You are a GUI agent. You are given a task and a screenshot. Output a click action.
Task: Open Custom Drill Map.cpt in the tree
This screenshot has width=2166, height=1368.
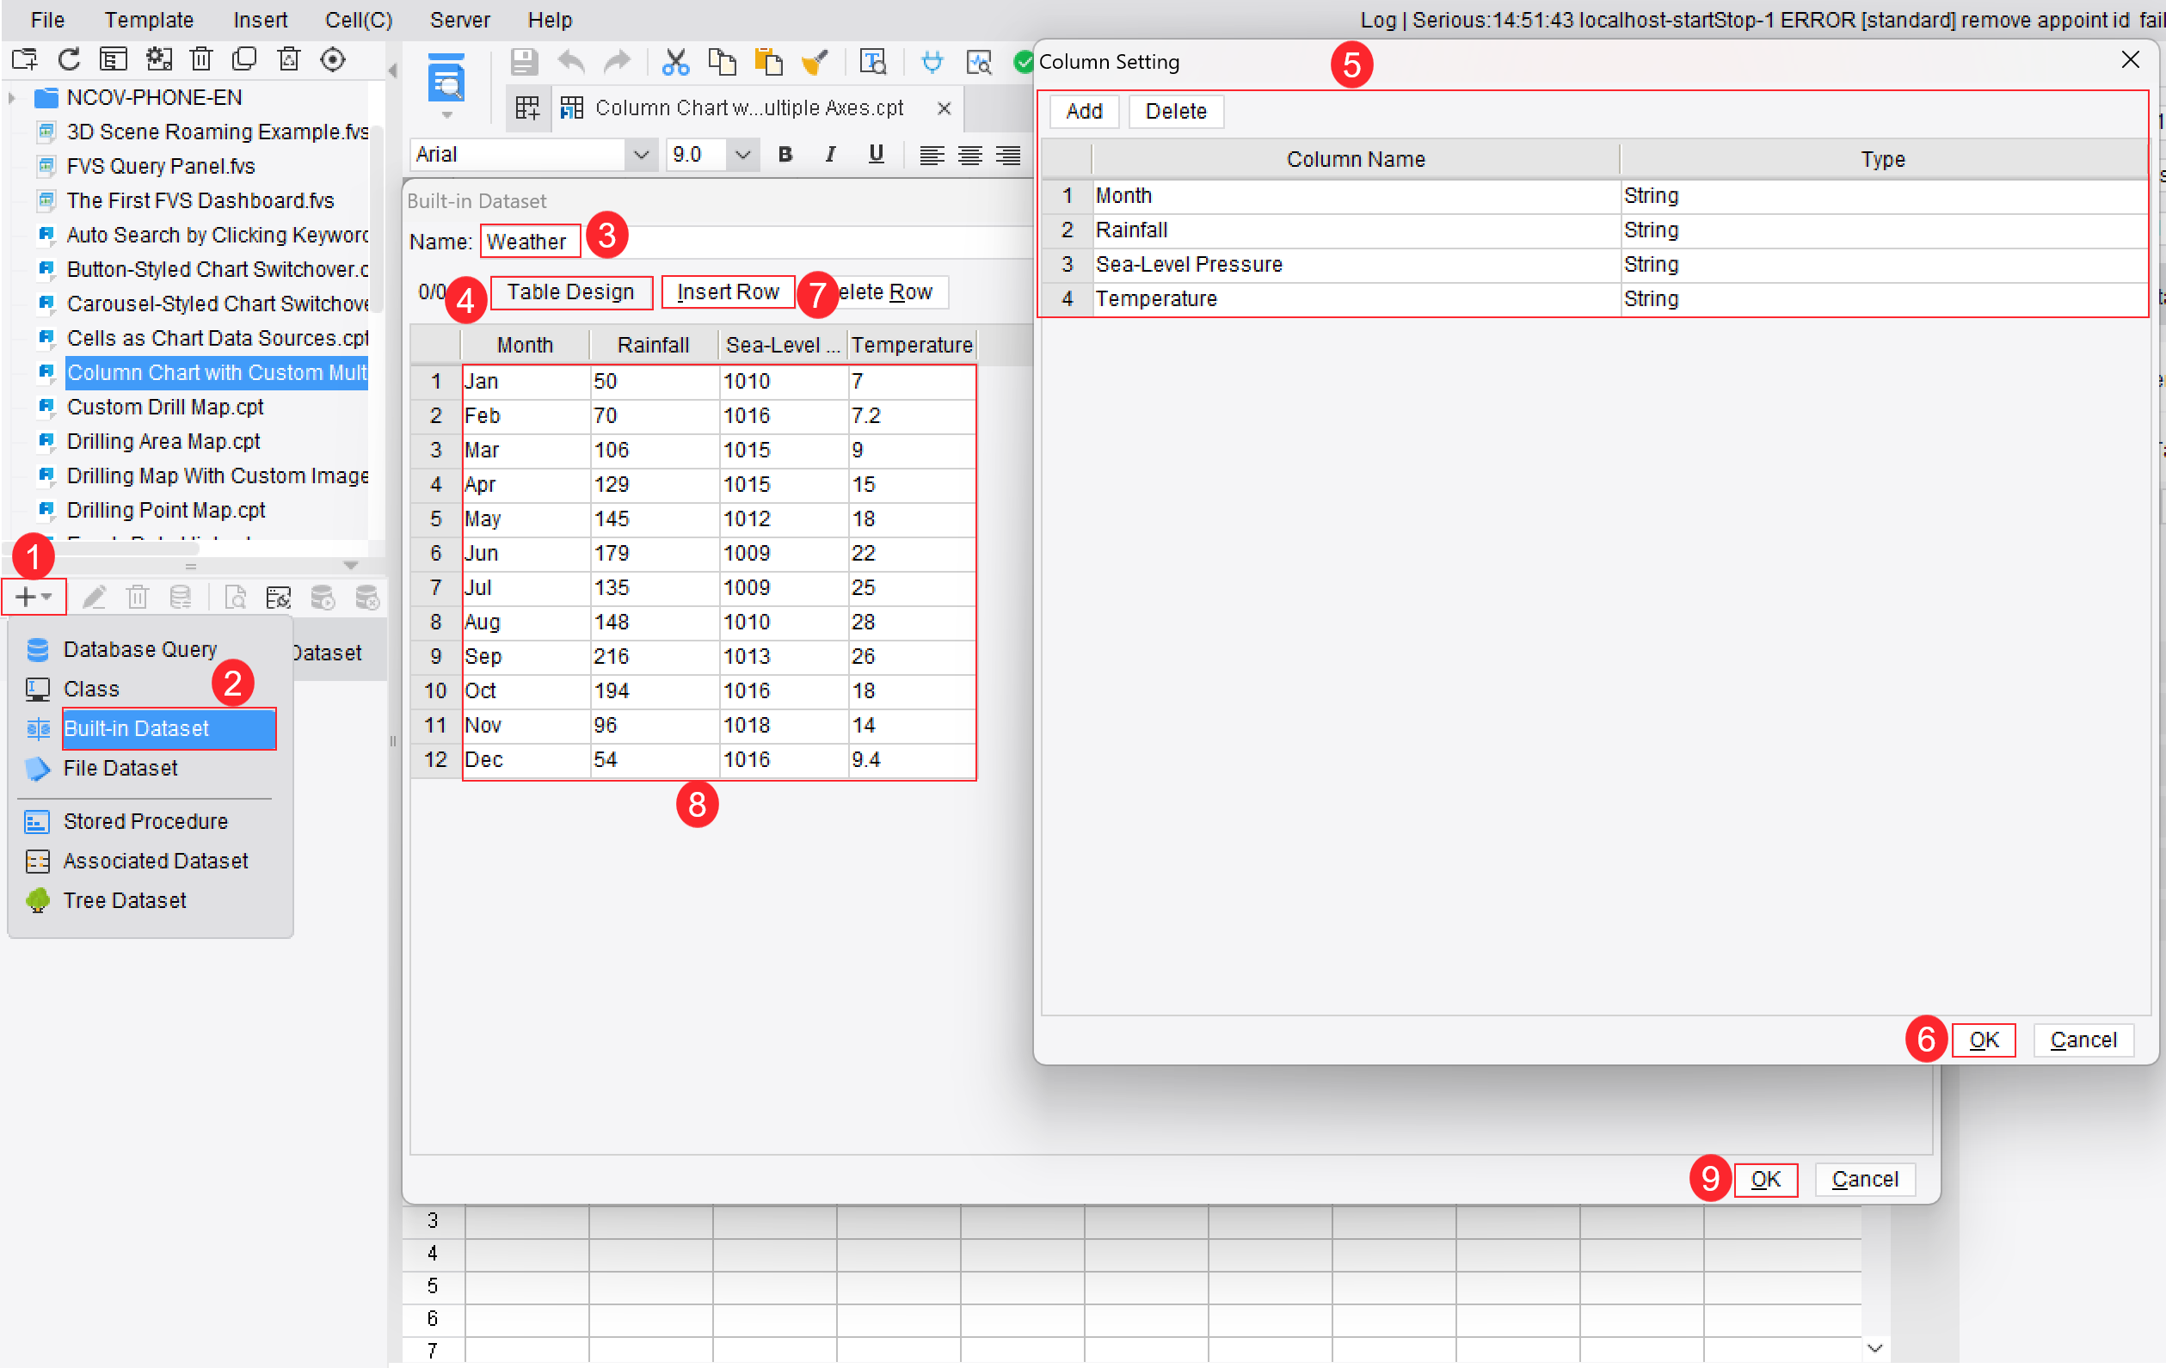pyautogui.click(x=165, y=408)
